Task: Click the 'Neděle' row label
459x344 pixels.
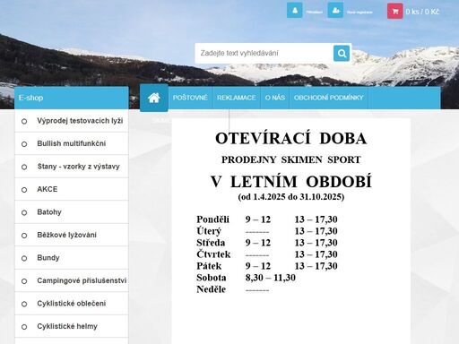Action: (211, 289)
